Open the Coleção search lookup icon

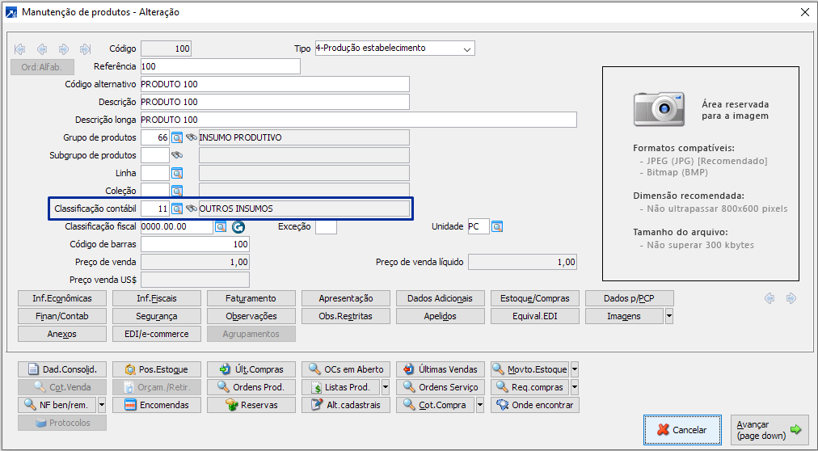177,191
